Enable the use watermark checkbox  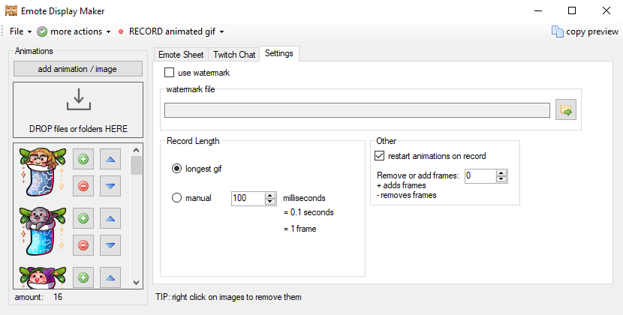click(x=169, y=73)
